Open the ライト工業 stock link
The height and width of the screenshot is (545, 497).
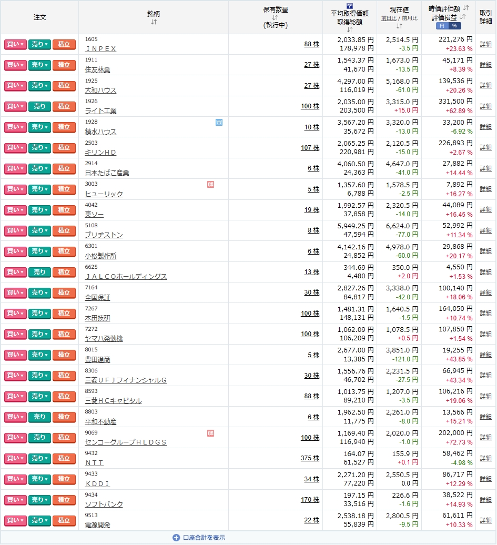[x=101, y=111]
